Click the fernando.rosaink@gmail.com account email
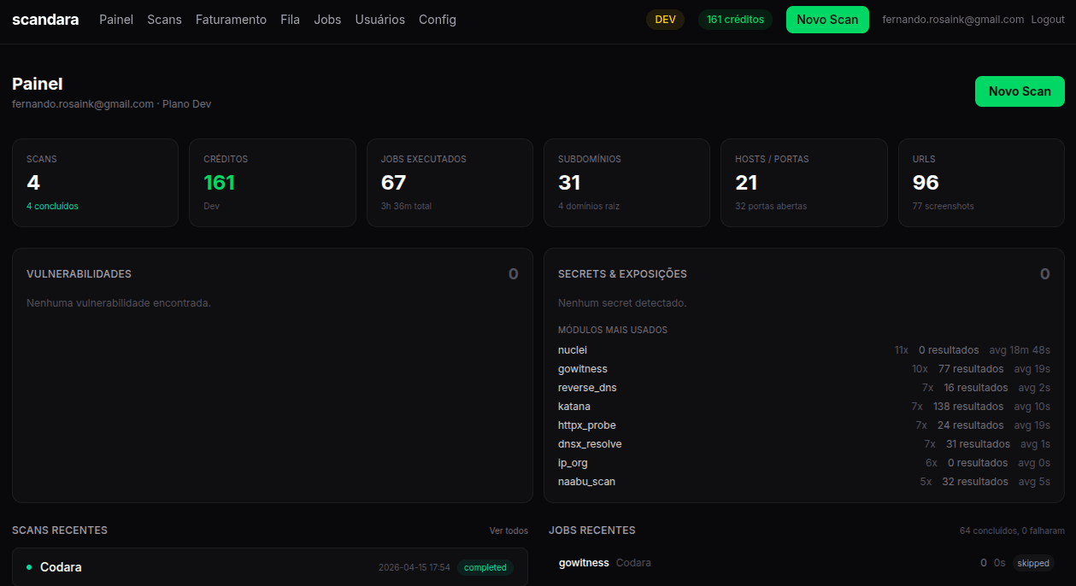 (x=952, y=19)
